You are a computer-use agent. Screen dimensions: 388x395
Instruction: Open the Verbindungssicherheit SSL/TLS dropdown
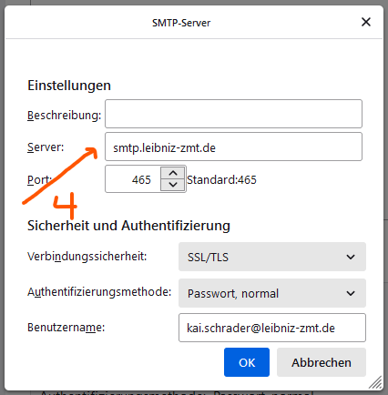tap(272, 257)
